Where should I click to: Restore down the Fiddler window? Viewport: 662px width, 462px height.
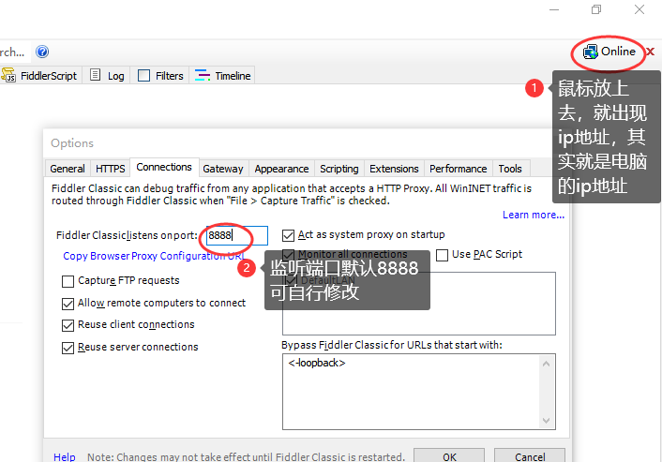596,9
